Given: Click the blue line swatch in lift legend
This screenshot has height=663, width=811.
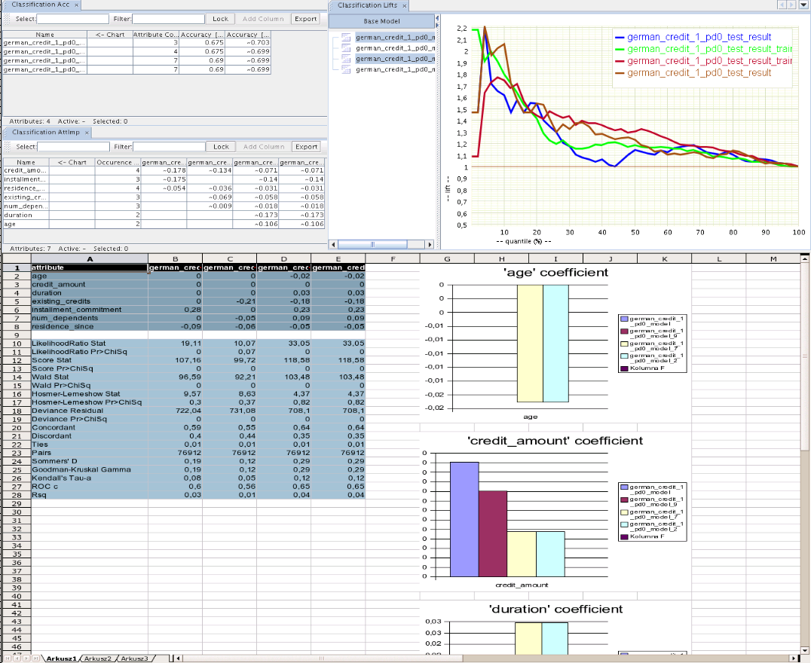Looking at the screenshot, I should 620,37.
